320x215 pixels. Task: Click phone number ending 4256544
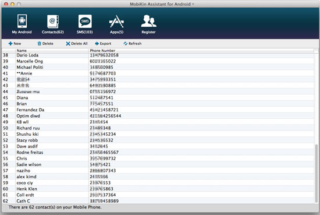coord(105,116)
